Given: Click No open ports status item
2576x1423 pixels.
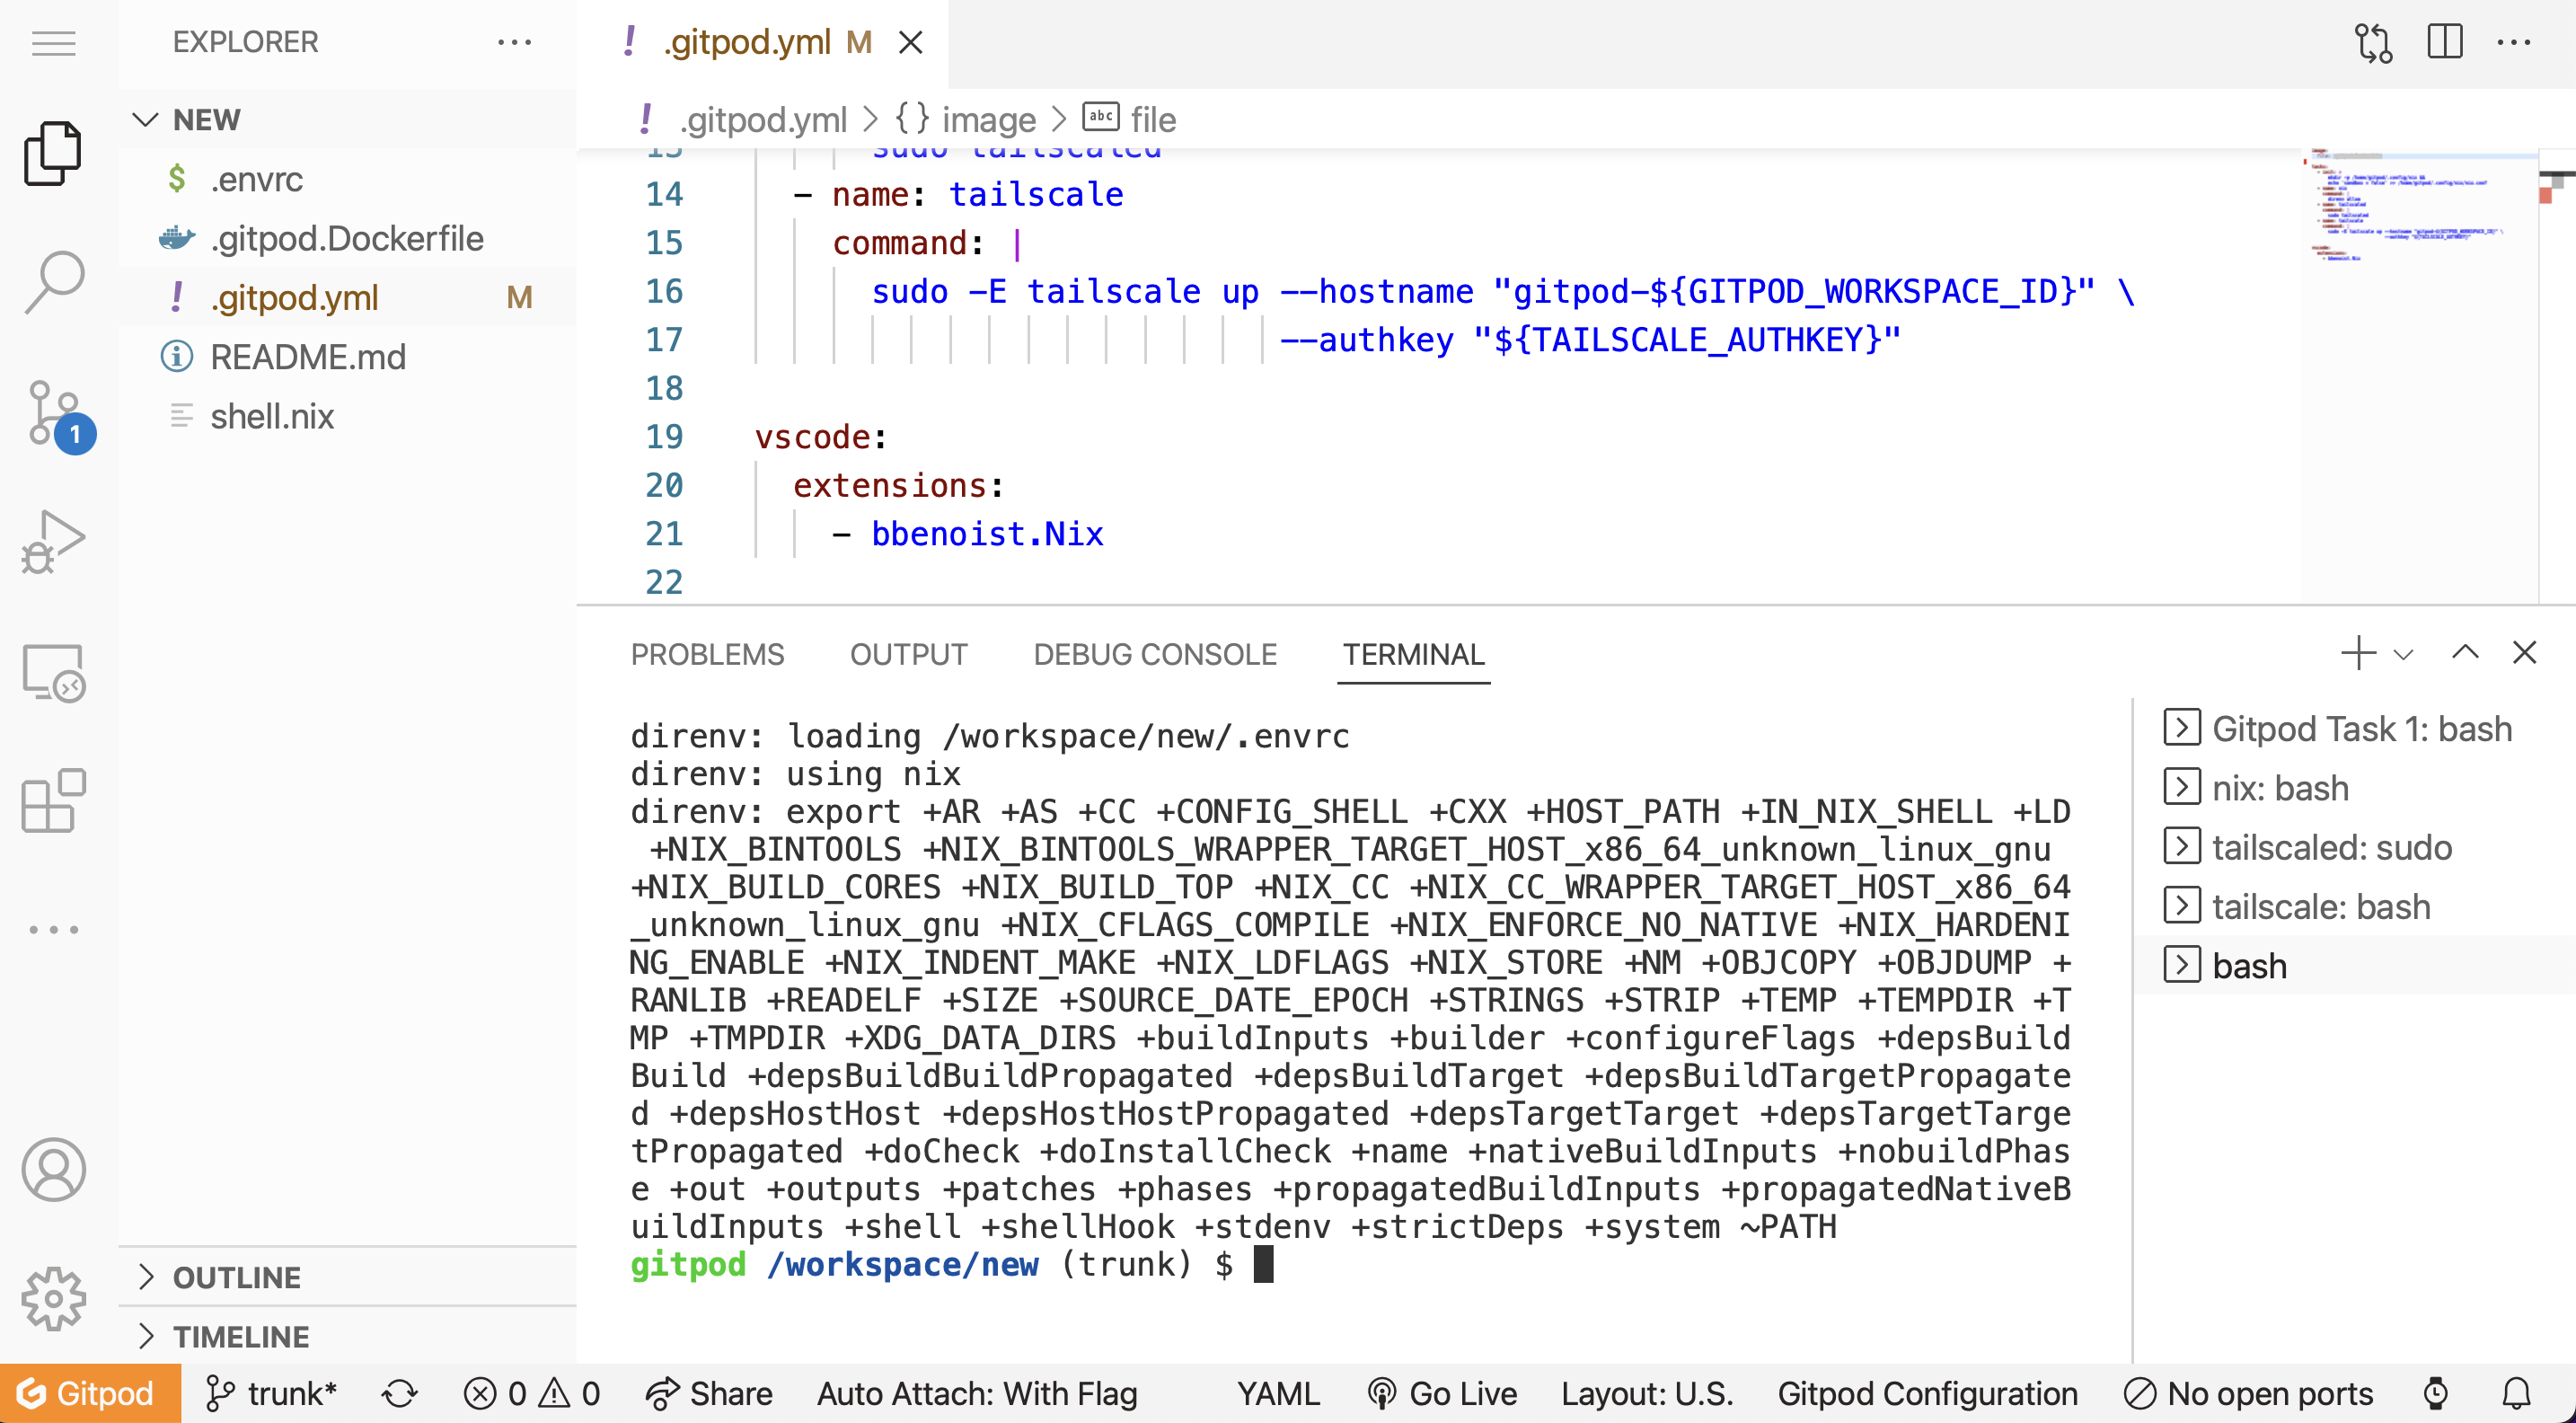Looking at the screenshot, I should [x=2248, y=1393].
